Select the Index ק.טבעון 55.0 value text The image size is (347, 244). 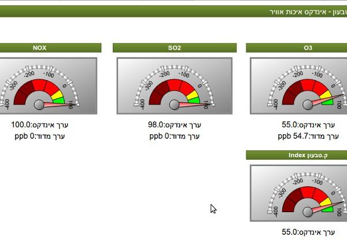point(308,232)
